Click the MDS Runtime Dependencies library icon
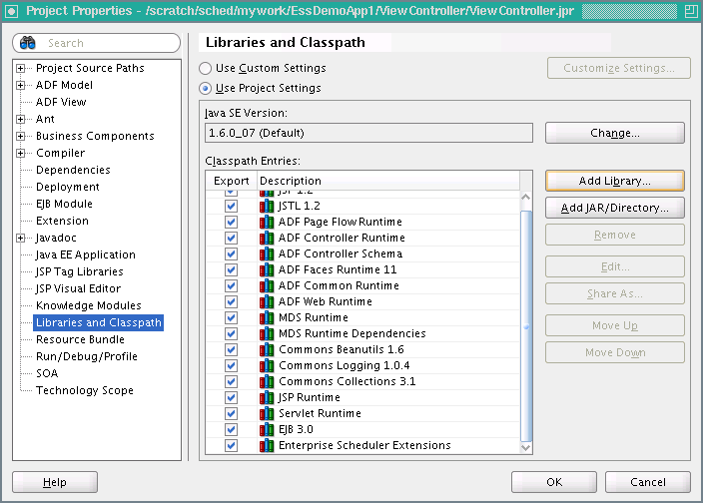Screen dimensions: 703x503 267,333
